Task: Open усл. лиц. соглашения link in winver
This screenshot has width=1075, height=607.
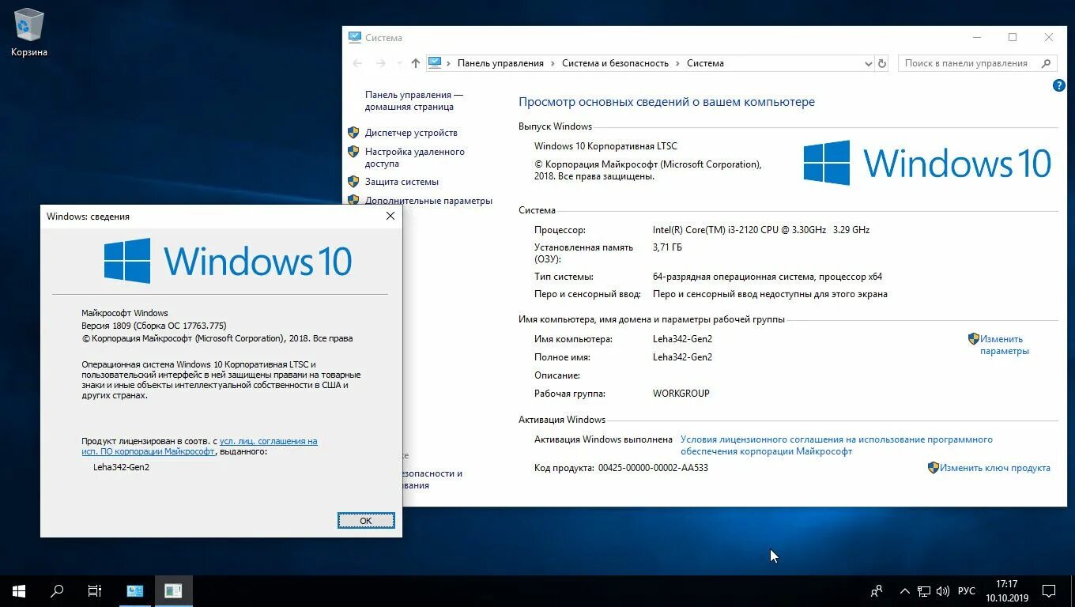Action: click(199, 447)
